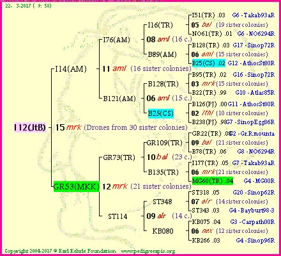Click the I12(JtB) root node

[30, 127]
